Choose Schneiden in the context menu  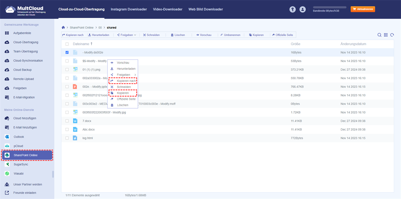point(123,87)
